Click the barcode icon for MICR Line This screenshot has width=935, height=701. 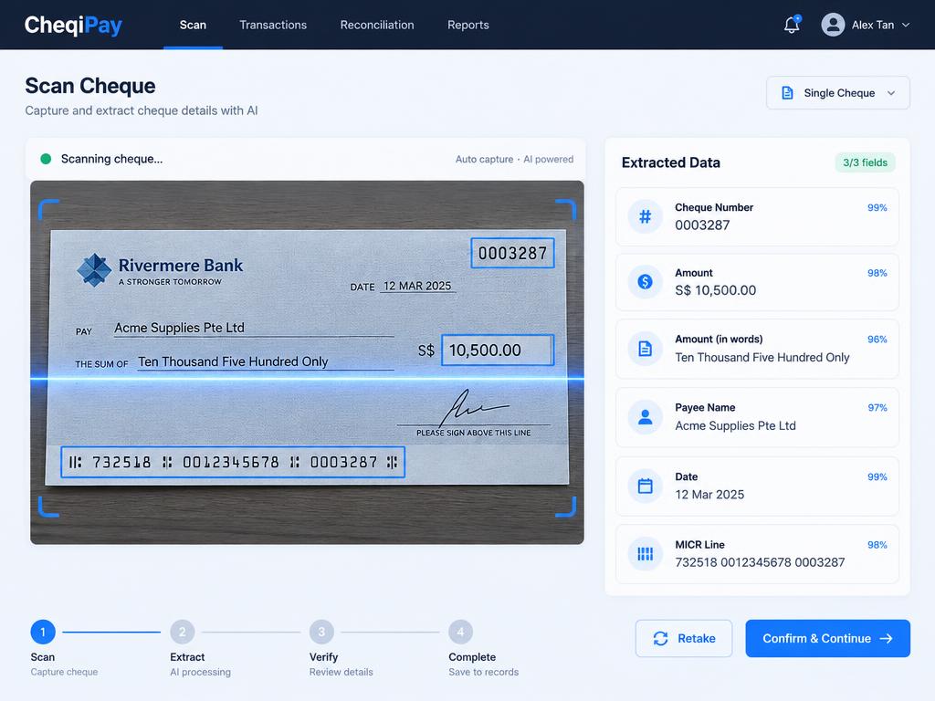coord(645,554)
